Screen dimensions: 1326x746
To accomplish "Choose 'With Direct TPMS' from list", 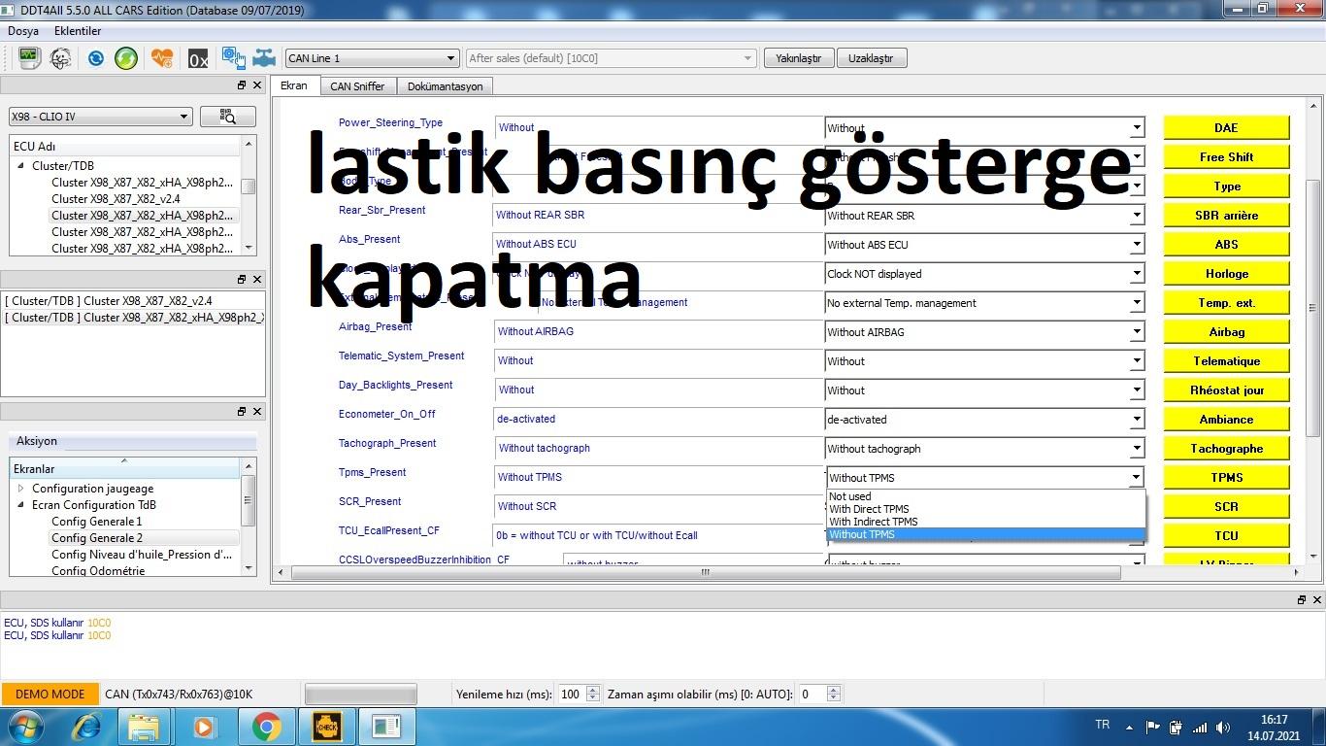I will (869, 509).
